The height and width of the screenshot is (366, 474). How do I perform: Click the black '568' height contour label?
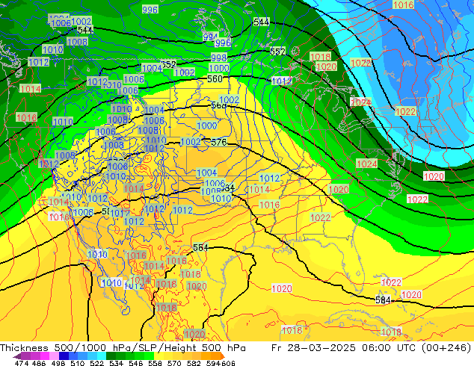(x=218, y=105)
